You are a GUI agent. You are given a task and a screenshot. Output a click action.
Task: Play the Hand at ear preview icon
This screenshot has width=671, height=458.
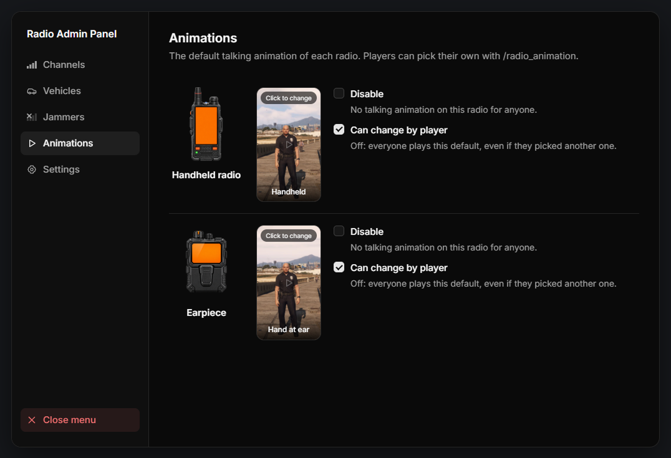click(289, 282)
